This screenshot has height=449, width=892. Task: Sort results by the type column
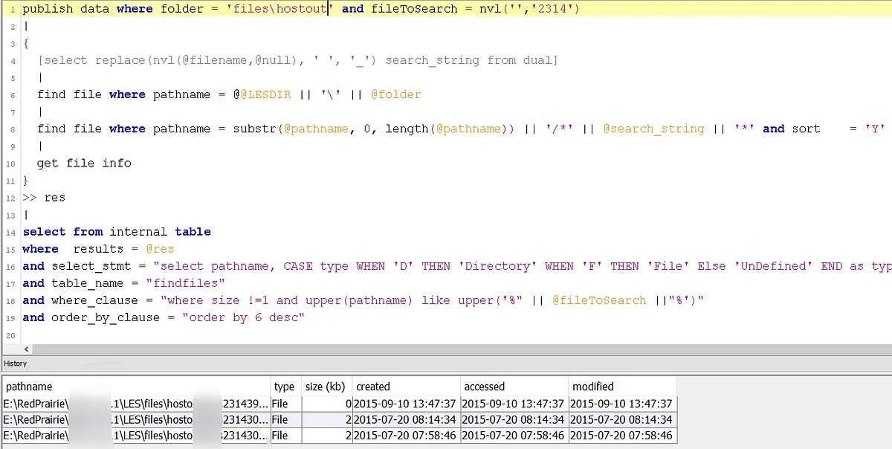tap(285, 387)
